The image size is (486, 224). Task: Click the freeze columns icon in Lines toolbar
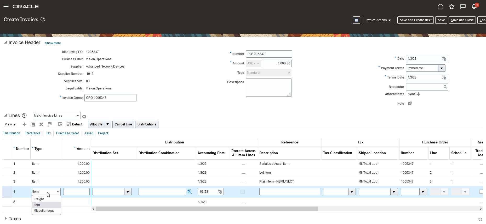point(50,124)
